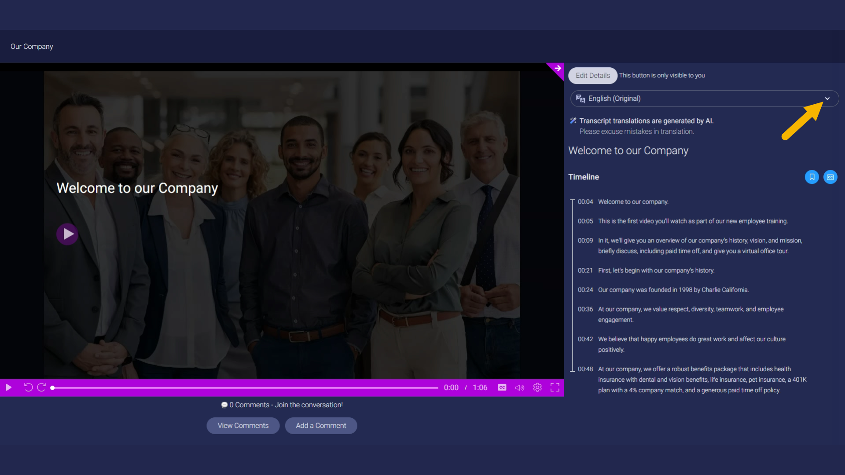This screenshot has height=475, width=845.
Task: Click the 'Welcome to our Company' panel heading
Action: coord(628,150)
